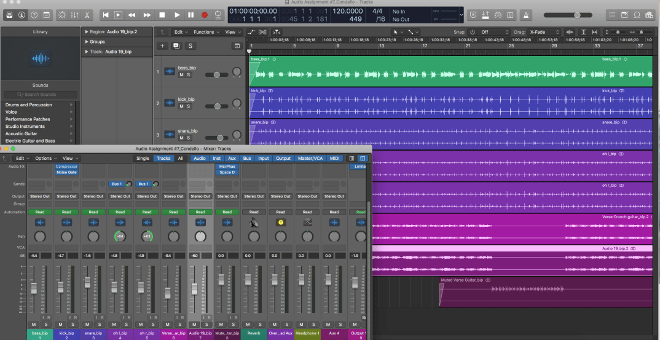The image size is (660, 340).
Task: Open the List Editors toolbar icon
Action: pos(613,15)
